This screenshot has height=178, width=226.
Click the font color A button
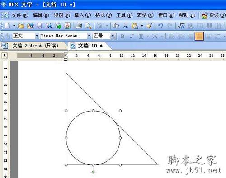pos(155,36)
